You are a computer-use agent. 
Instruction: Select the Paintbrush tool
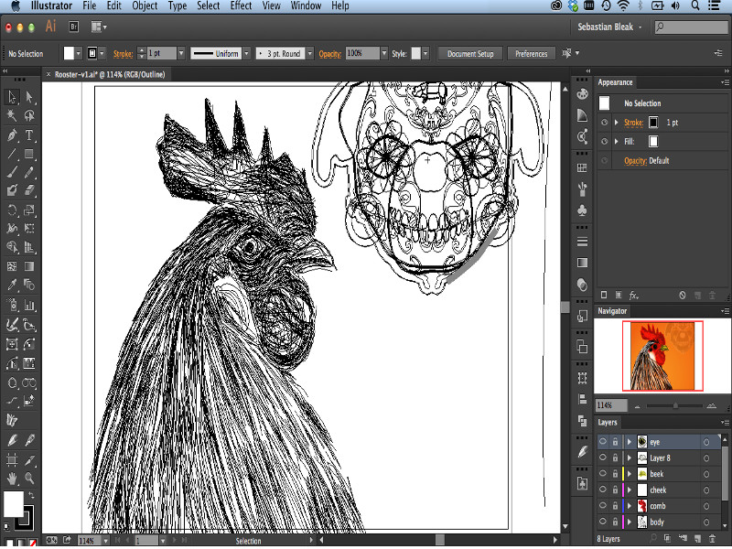click(13, 173)
